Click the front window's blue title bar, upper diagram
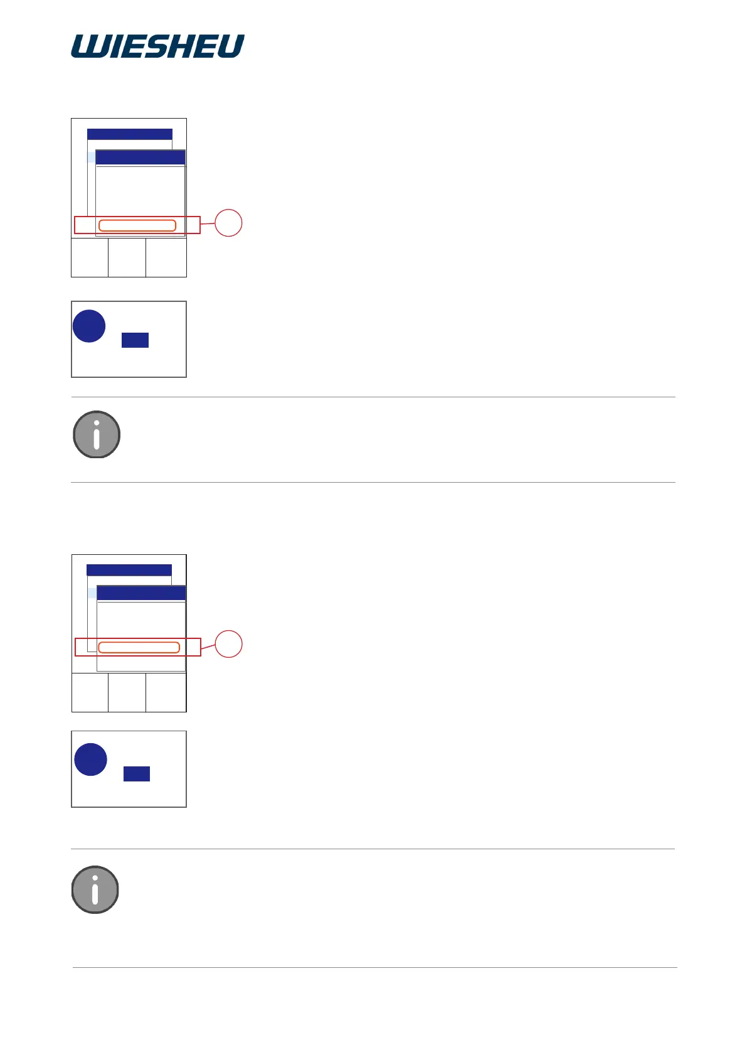The image size is (747, 1057). [x=140, y=158]
